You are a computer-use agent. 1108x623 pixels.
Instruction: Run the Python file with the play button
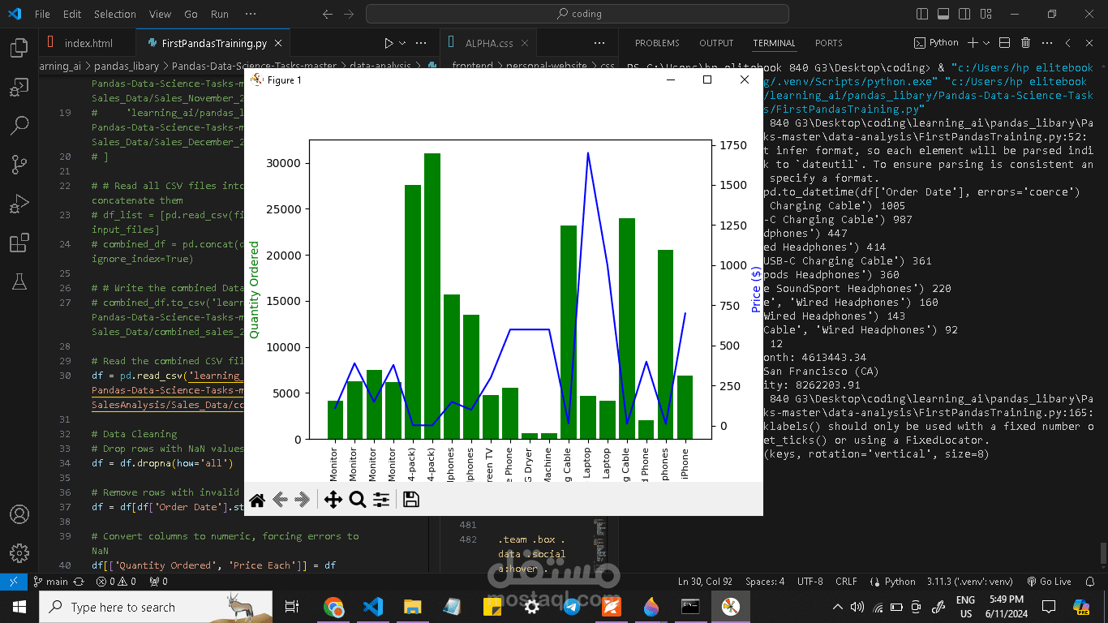pyautogui.click(x=387, y=42)
